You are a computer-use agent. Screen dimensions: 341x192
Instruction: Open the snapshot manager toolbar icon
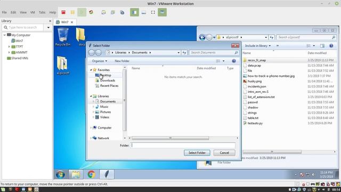[122, 12]
